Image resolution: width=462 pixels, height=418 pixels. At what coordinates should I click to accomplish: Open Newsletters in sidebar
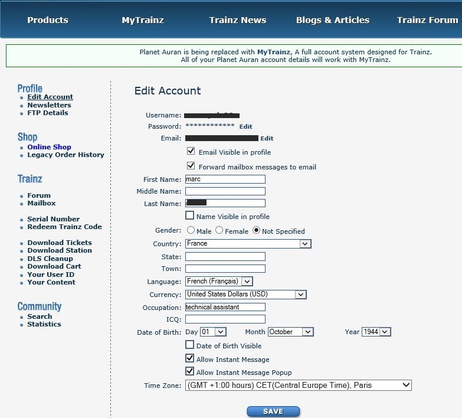(x=49, y=105)
